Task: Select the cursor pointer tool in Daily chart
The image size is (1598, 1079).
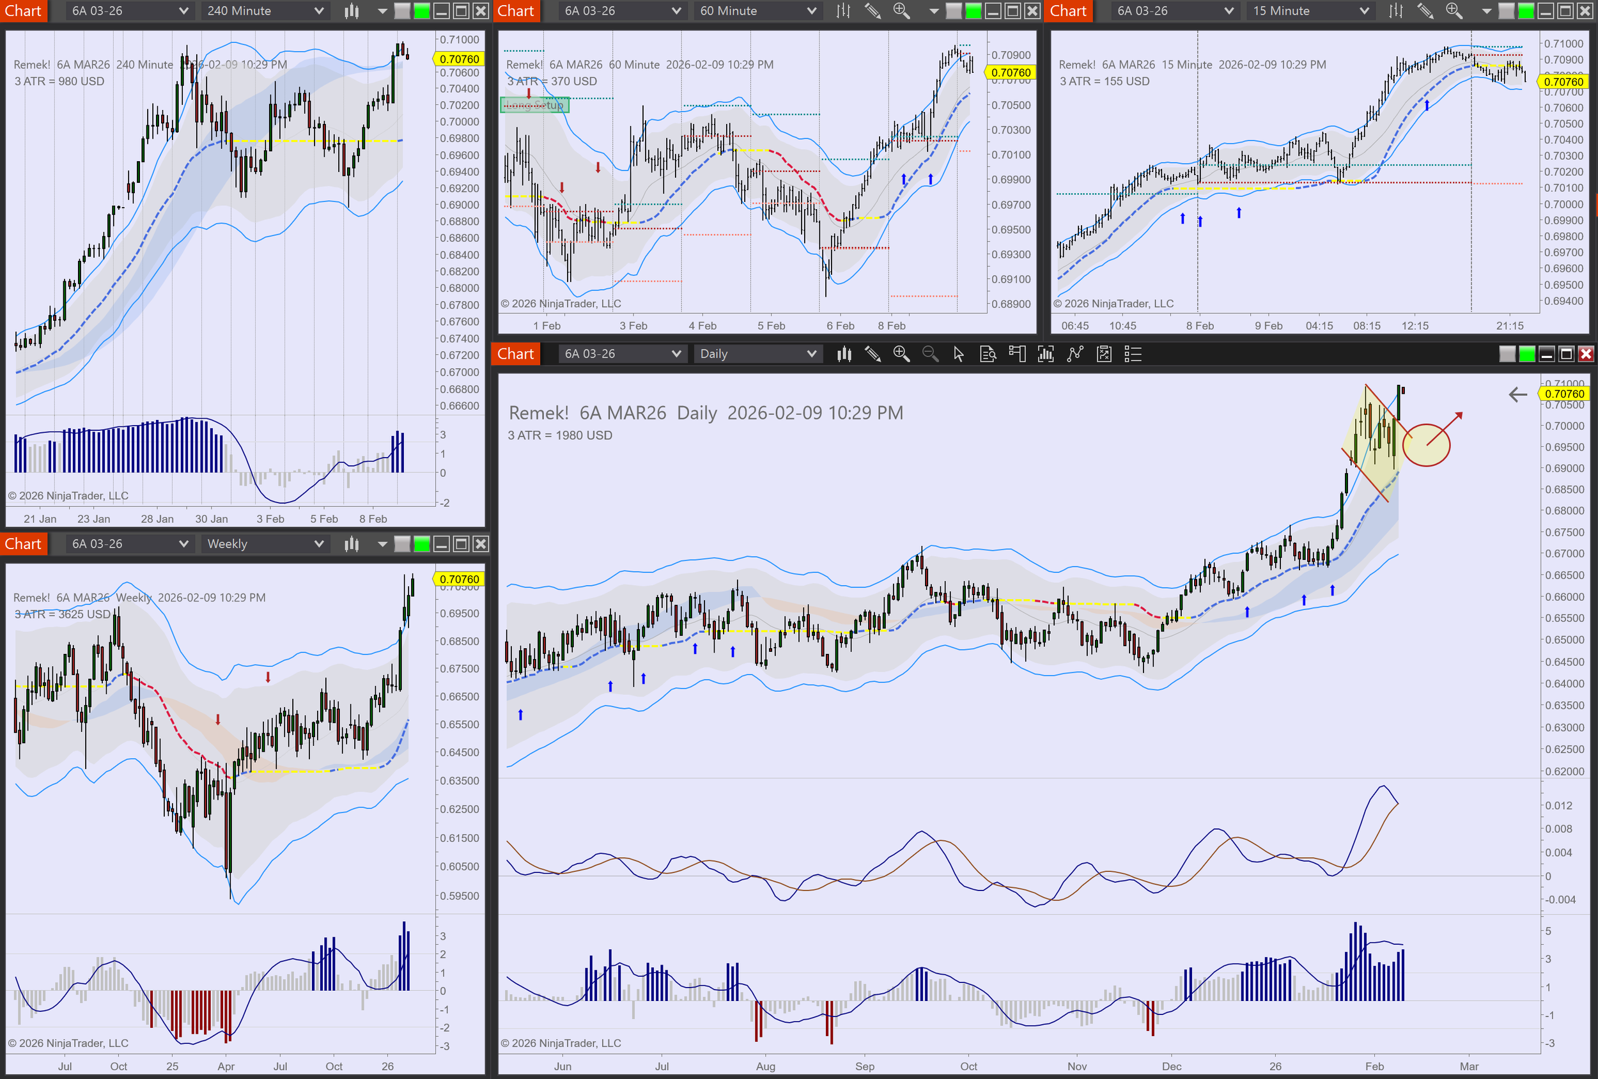Action: coord(959,354)
